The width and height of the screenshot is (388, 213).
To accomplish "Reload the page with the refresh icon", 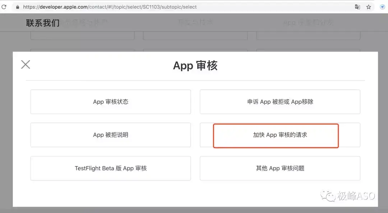I will [x=4, y=7].
